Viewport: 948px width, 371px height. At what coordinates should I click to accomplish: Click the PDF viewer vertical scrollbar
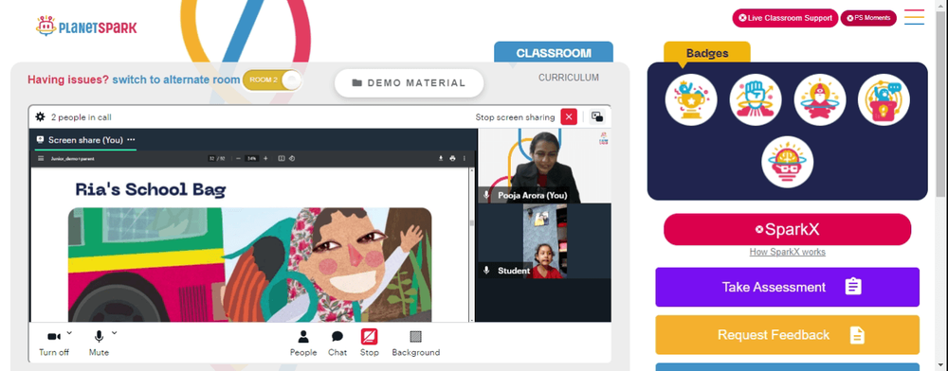471,244
